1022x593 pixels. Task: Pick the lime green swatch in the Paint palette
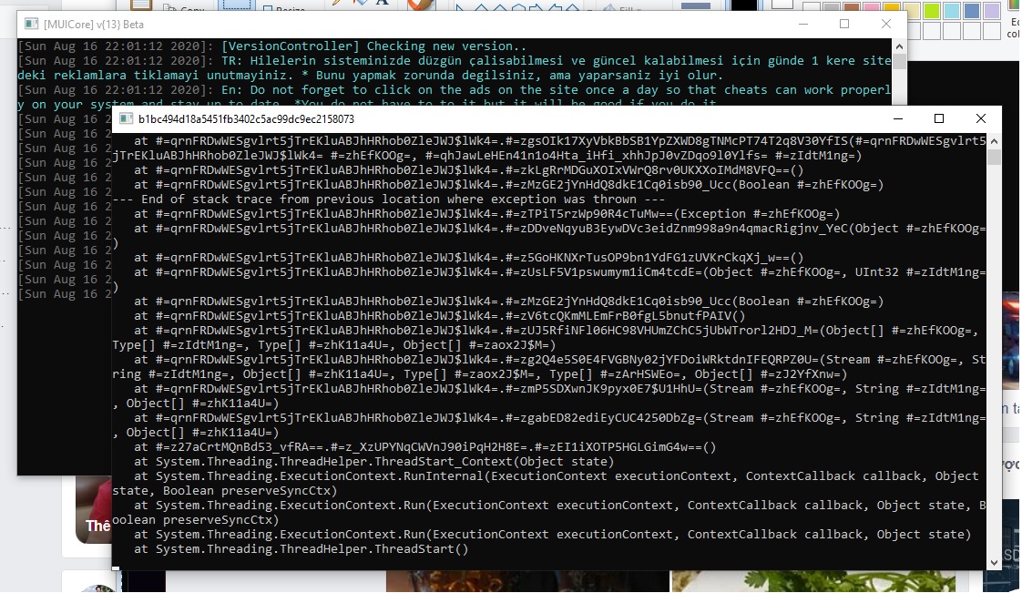click(x=932, y=10)
